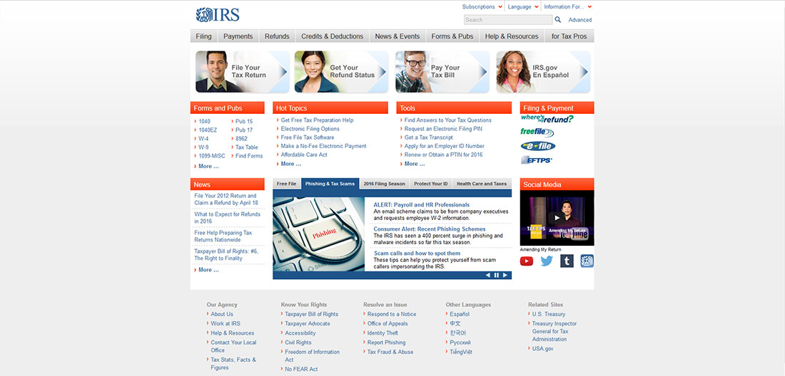Image resolution: width=785 pixels, height=376 pixels.
Task: Switch to the Free File tab
Action: [x=286, y=184]
